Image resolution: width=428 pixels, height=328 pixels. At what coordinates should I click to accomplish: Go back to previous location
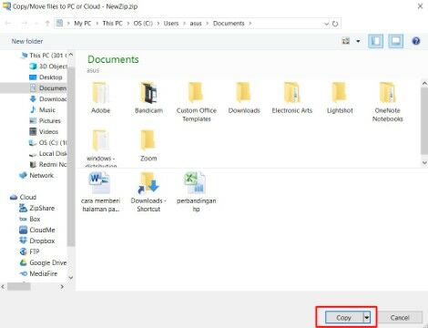pyautogui.click(x=8, y=23)
